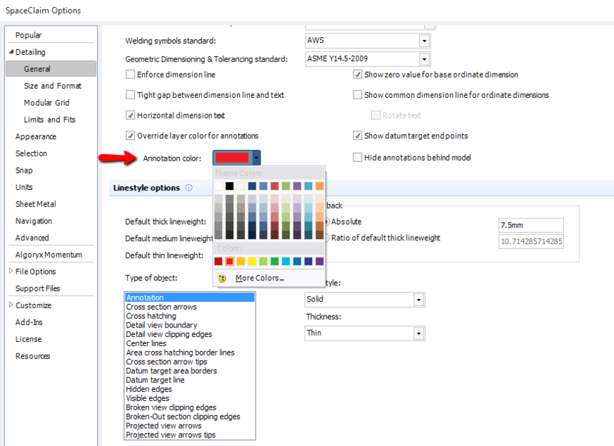Select Center lines list item

pos(146,343)
